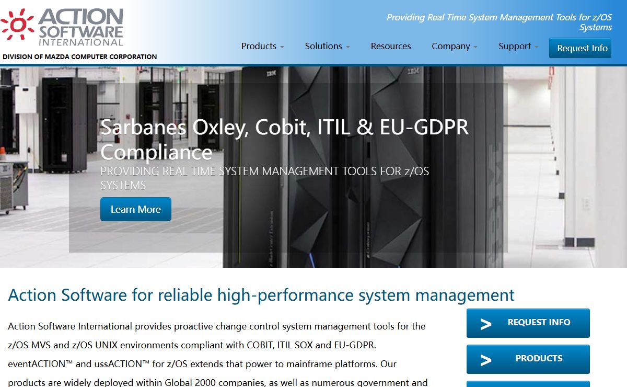Click the Providing Real Time System Management tagline
This screenshot has width=627, height=387.
(x=499, y=22)
